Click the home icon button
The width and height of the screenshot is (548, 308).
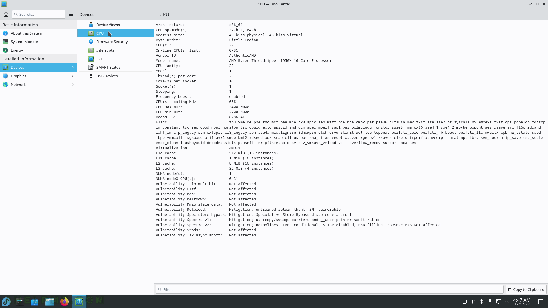coord(6,14)
